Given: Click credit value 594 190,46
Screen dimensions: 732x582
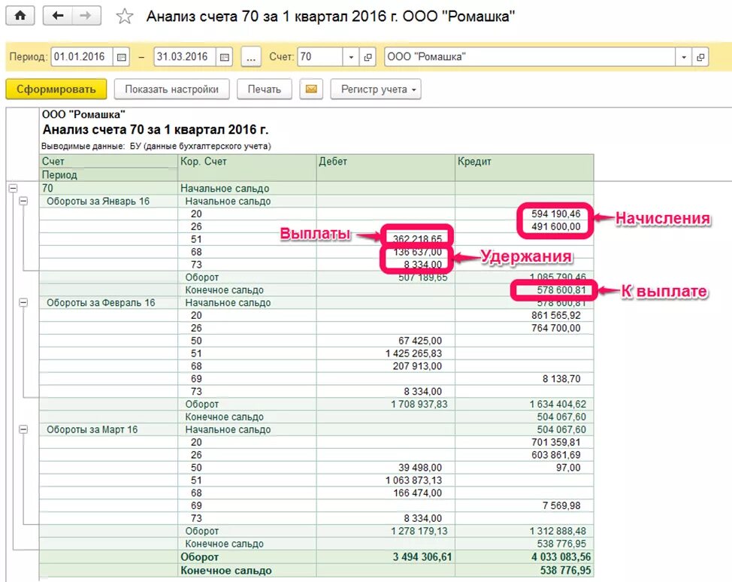Looking at the screenshot, I should click(555, 214).
